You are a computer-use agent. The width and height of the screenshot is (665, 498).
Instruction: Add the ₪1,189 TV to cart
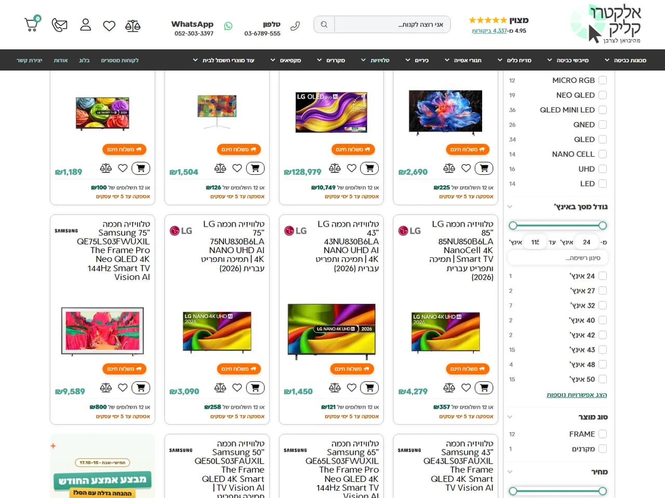[x=141, y=168]
